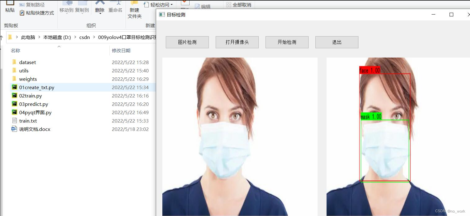Expand the chevron after csdn in breadcrumb
The height and width of the screenshot is (216, 470).
click(94, 37)
